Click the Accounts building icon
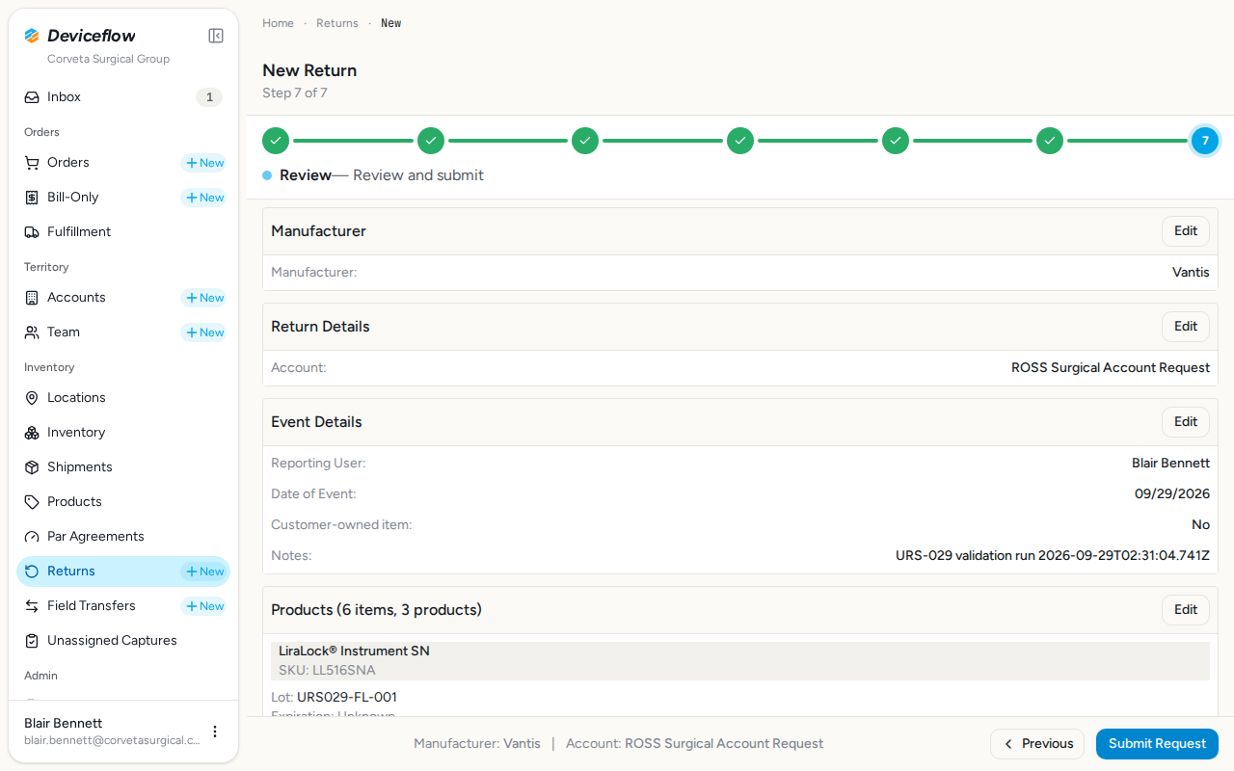This screenshot has width=1234, height=771. click(x=32, y=298)
